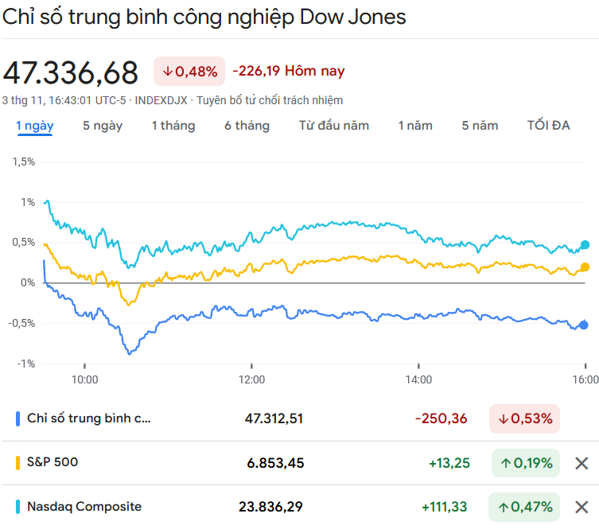Show the 1 năm chart range
The image size is (599, 529).
[x=415, y=126]
